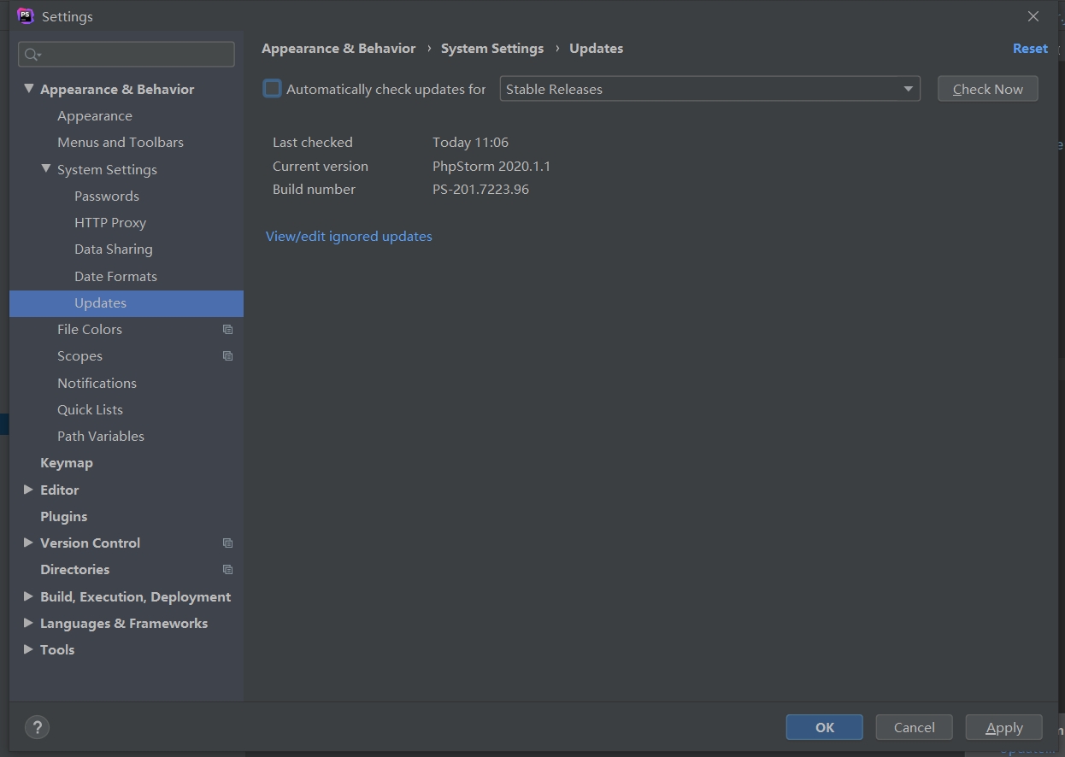Close the Settings dialog window
The height and width of the screenshot is (757, 1065).
pos(1033,16)
